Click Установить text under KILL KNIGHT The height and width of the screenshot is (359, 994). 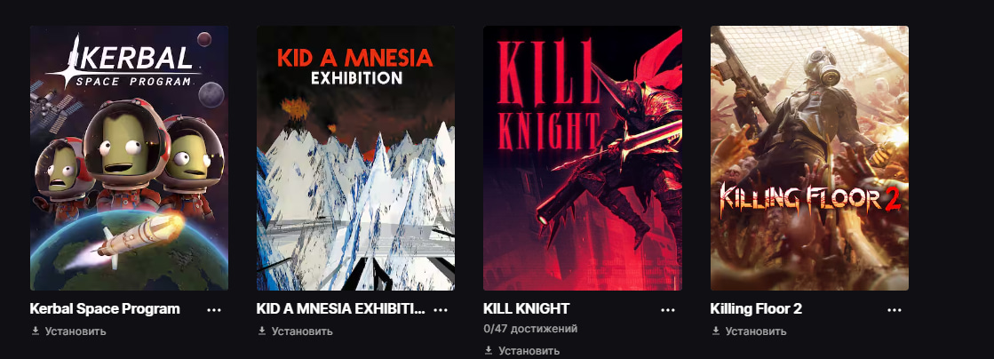click(x=529, y=350)
